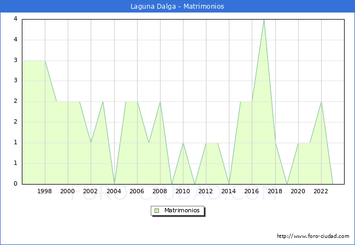Click the Matrimonios legend label
355x245 pixels.
pos(182,211)
